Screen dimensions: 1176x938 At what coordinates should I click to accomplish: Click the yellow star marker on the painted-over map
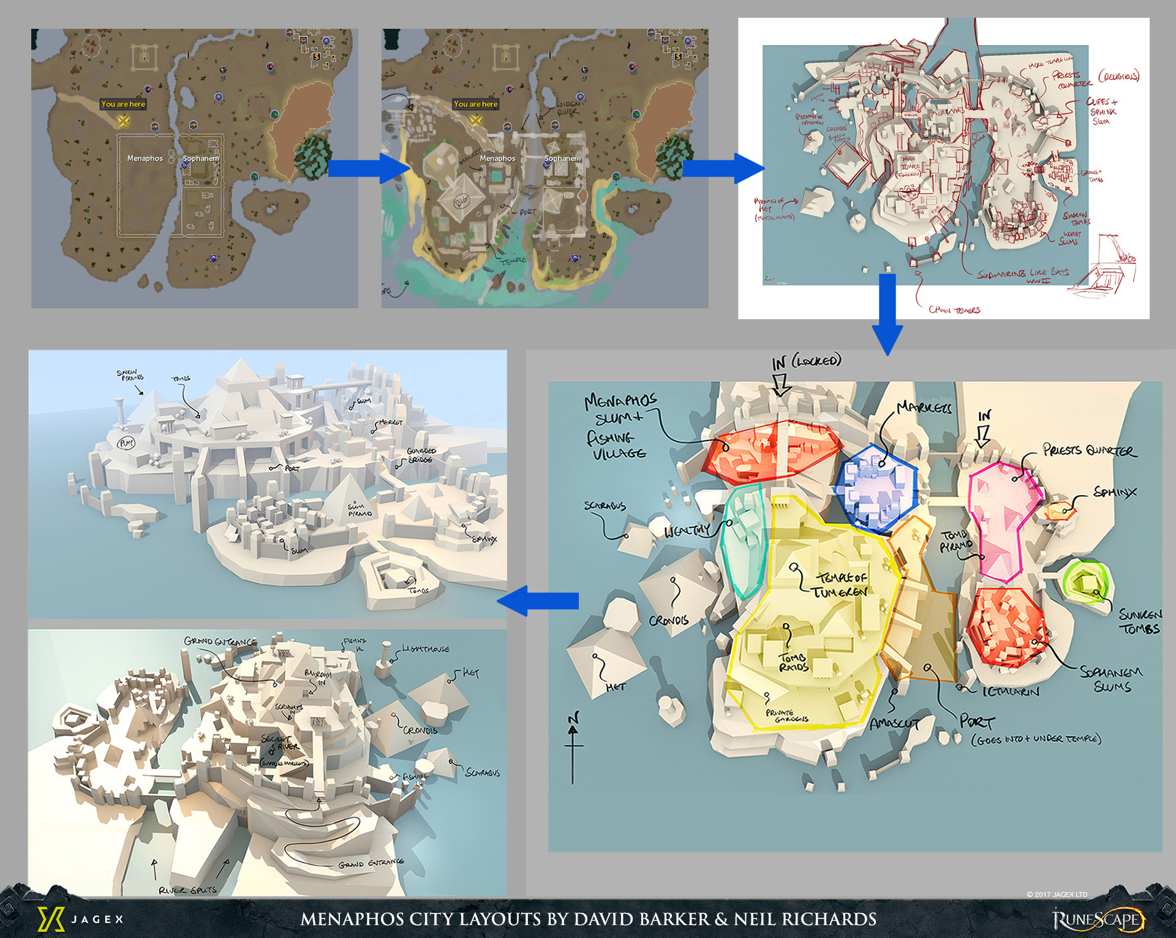[475, 121]
